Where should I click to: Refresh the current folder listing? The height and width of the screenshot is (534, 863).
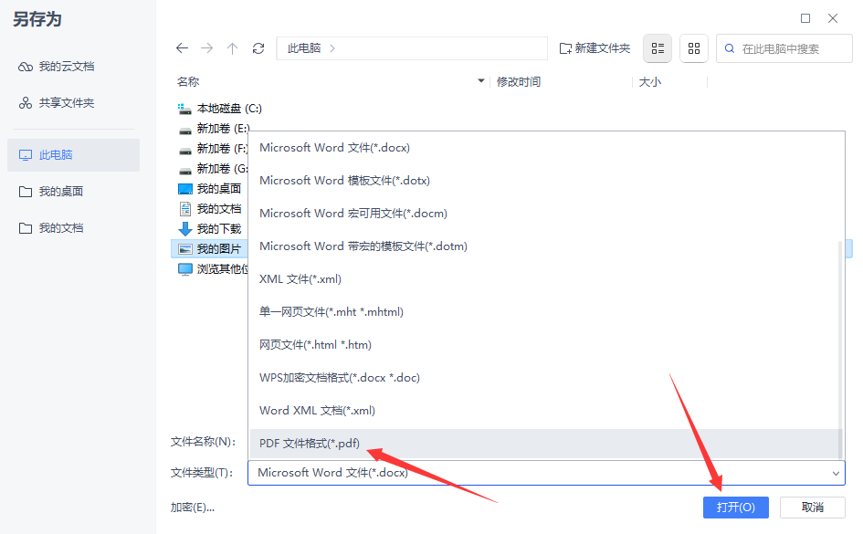[x=258, y=48]
